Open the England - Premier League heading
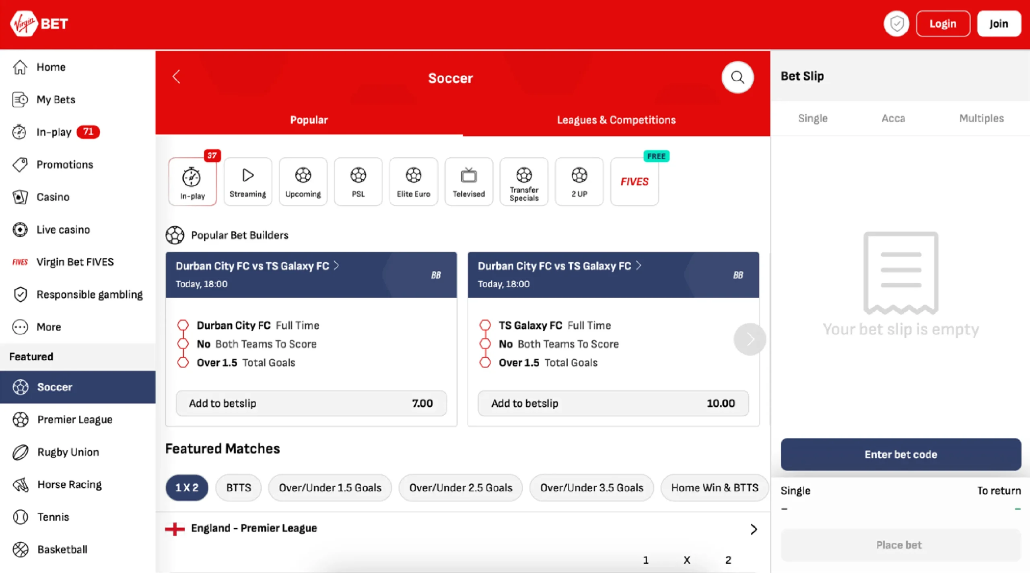Screen dimensions: 1030x573 (x=254, y=528)
